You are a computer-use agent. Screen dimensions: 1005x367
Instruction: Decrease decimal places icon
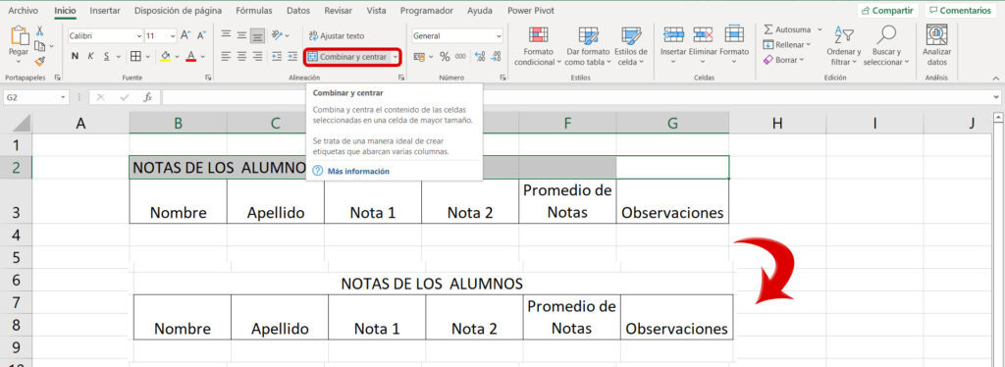[x=495, y=56]
